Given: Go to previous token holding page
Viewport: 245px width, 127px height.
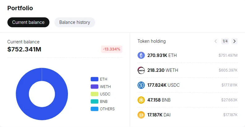Looking at the screenshot, I should [x=216, y=41].
